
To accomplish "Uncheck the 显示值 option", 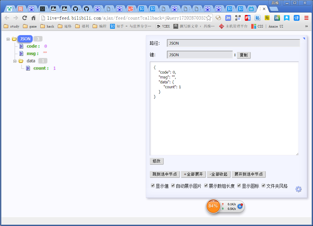I will click(x=153, y=185).
